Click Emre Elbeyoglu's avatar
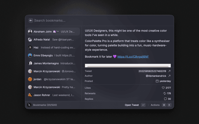The image size is (199, 124). tap(30, 55)
